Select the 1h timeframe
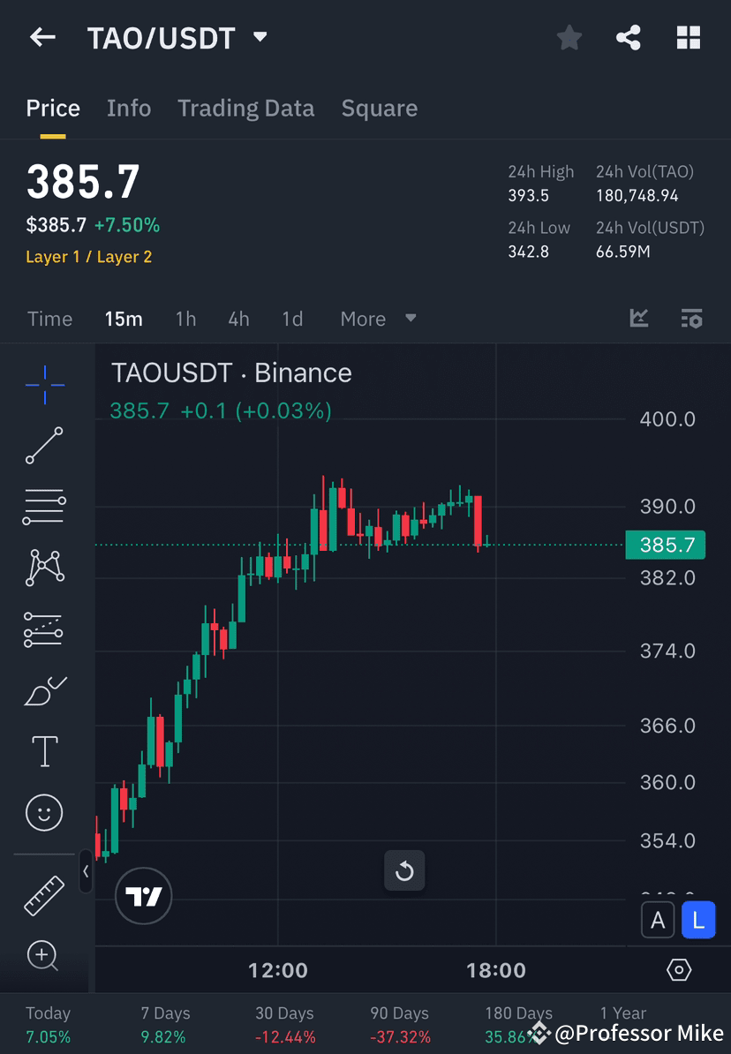Image resolution: width=731 pixels, height=1054 pixels. [x=185, y=319]
